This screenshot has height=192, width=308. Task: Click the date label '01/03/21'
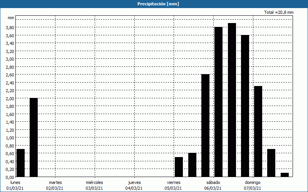pos(15,188)
